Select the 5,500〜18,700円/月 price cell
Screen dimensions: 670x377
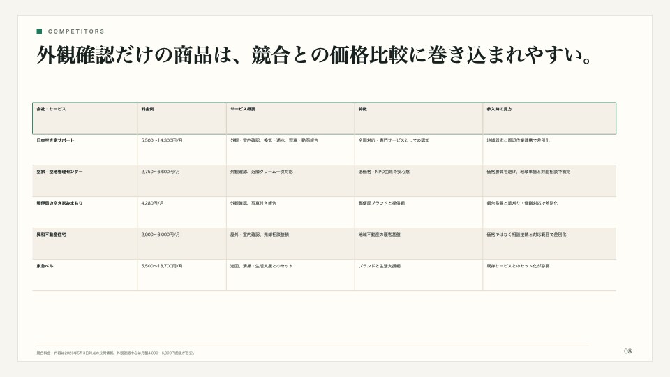click(x=181, y=275)
